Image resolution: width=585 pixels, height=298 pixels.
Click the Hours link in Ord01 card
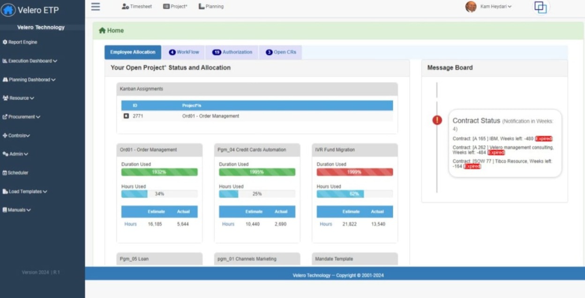[x=130, y=224]
